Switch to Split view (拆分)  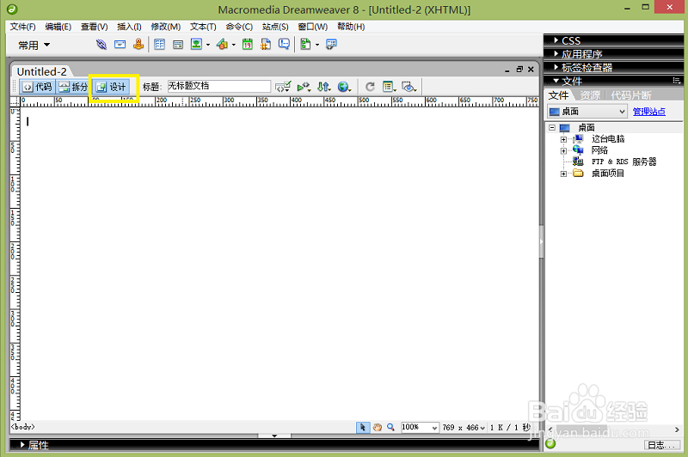point(73,87)
